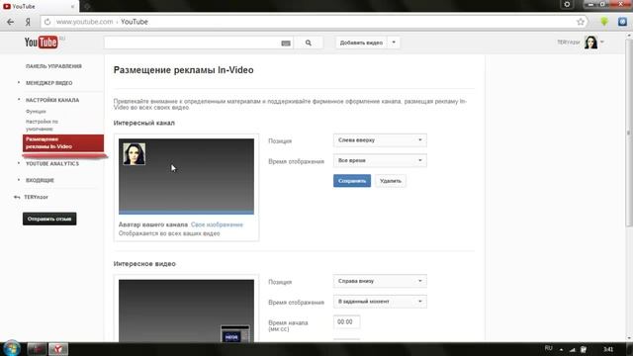The height and width of the screenshot is (356, 633).
Task: Open Yandex browser taskbar icon
Action: pyautogui.click(x=58, y=349)
